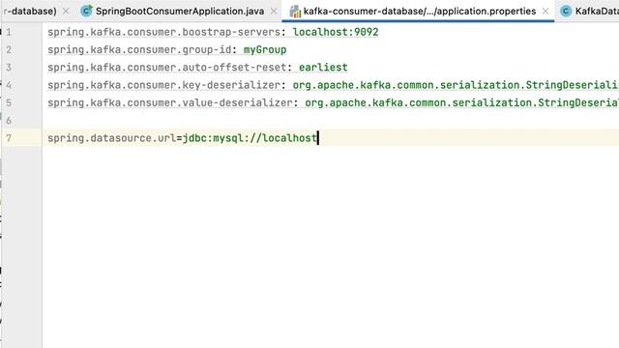
Task: Close the SpringBootConsumerApplication.java tab
Action: coord(274,12)
